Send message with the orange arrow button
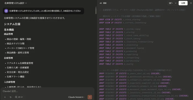Screen dimensions: 193x100 click(90, 97)
